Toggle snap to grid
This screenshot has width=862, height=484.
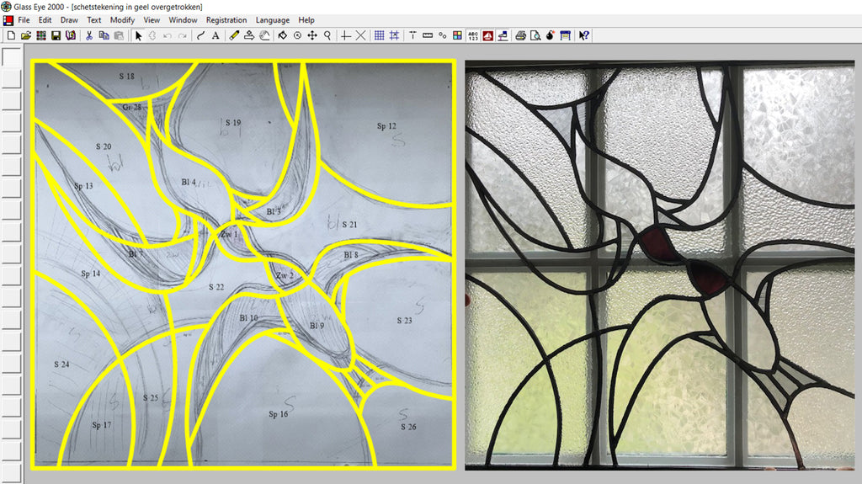pos(394,35)
